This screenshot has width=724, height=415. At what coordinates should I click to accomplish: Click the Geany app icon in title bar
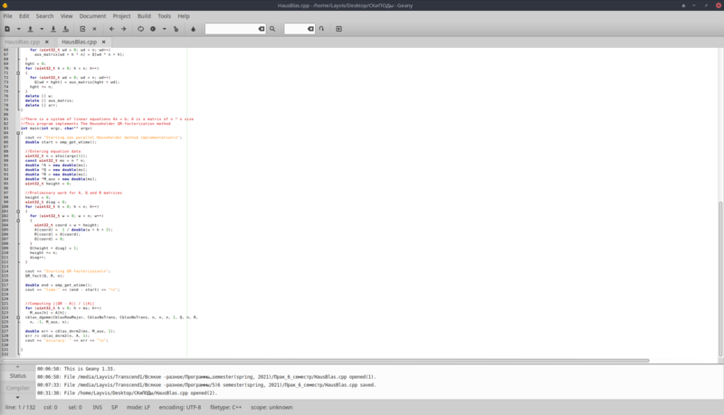point(5,5)
